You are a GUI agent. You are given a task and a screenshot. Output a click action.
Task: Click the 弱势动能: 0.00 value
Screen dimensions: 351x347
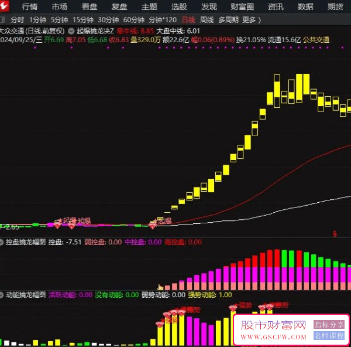click(163, 295)
